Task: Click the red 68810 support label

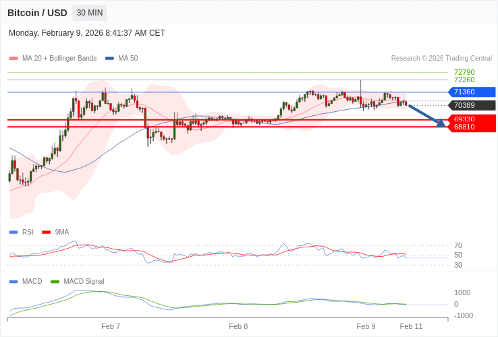Action: point(472,127)
